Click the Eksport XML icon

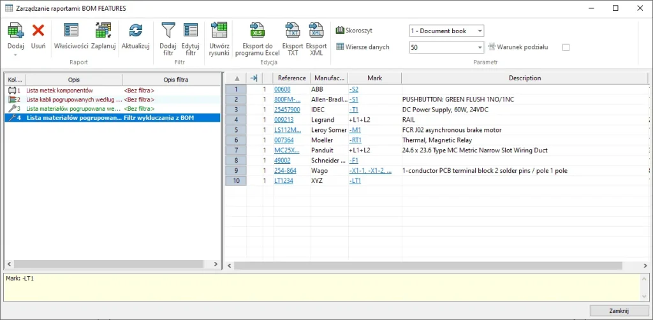click(316, 31)
